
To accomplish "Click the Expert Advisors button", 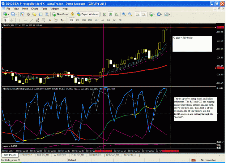I will tap(88, 14).
